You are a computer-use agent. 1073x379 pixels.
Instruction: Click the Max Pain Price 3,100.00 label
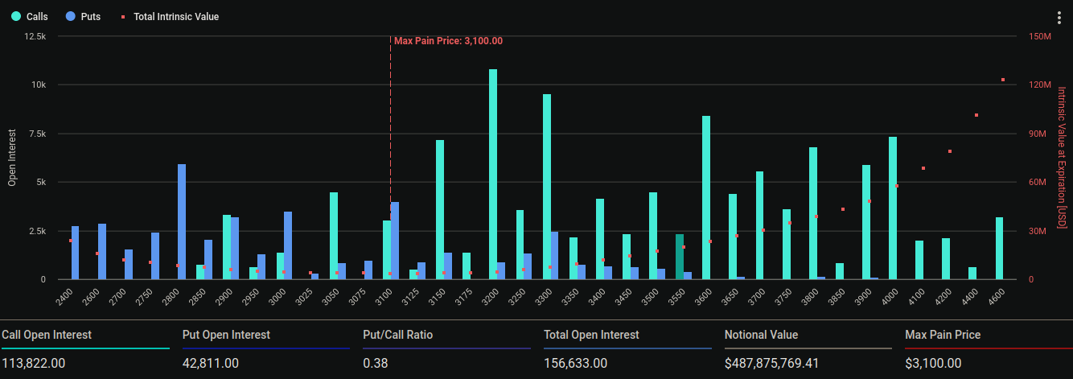(448, 41)
